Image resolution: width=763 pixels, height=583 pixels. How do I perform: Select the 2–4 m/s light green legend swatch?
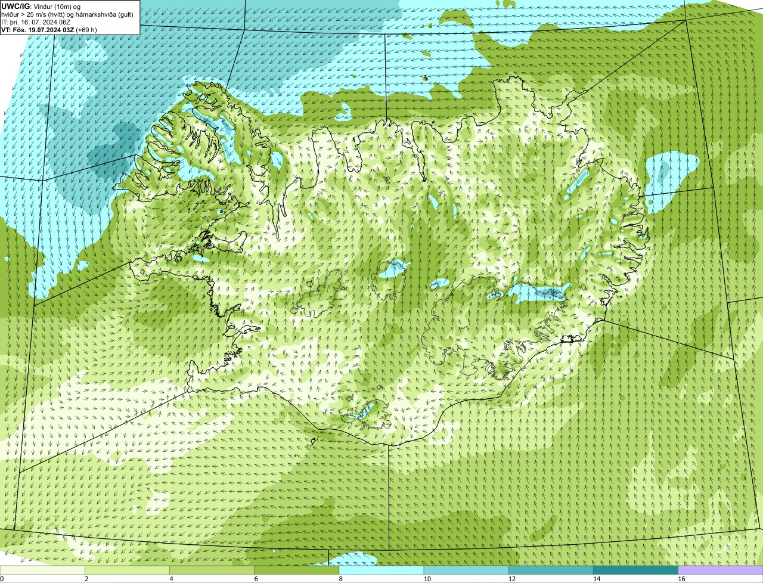tap(127, 570)
